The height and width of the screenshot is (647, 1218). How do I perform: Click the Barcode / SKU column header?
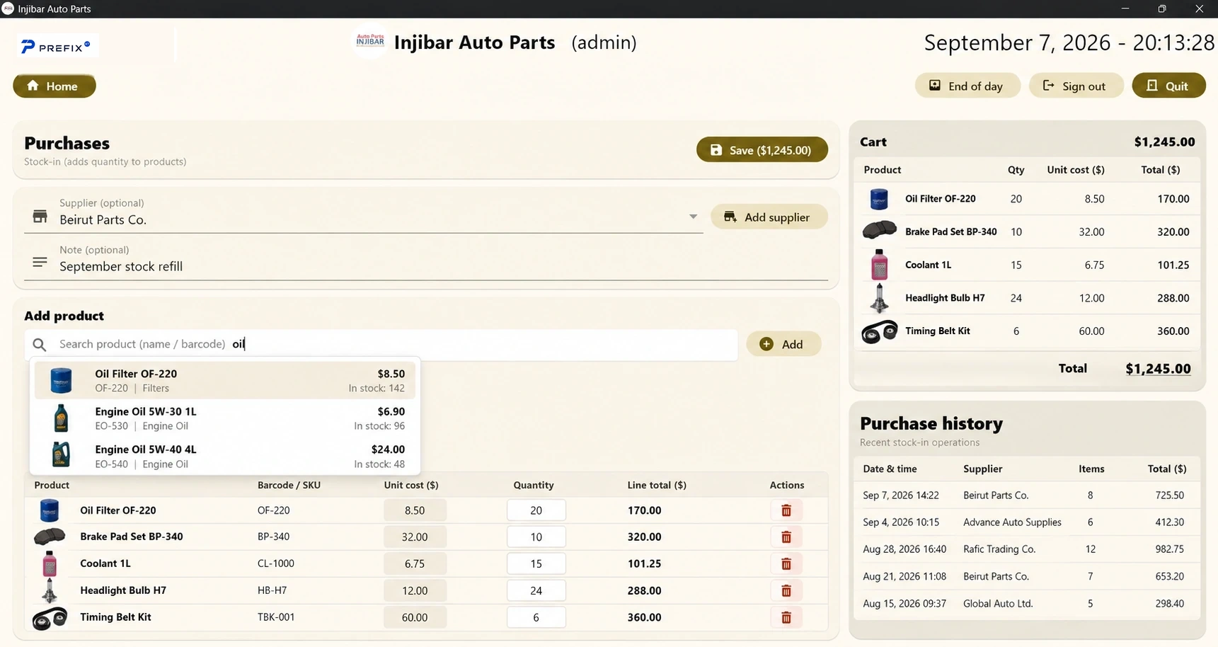tap(289, 486)
